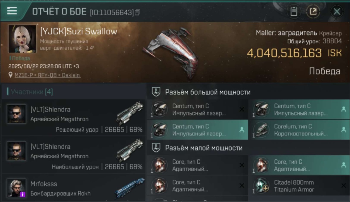Close the battle report with the X button
This screenshot has height=202, width=350.
[337, 12]
